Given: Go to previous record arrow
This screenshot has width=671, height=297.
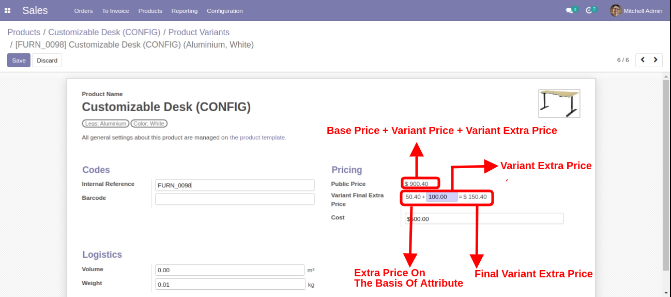Looking at the screenshot, I should [x=642, y=60].
